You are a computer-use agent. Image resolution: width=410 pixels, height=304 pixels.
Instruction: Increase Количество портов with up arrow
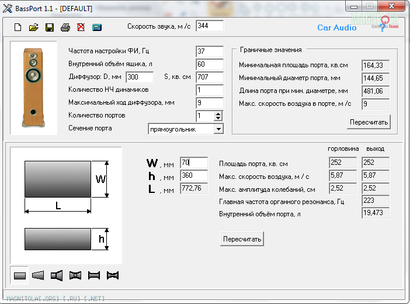(218, 113)
